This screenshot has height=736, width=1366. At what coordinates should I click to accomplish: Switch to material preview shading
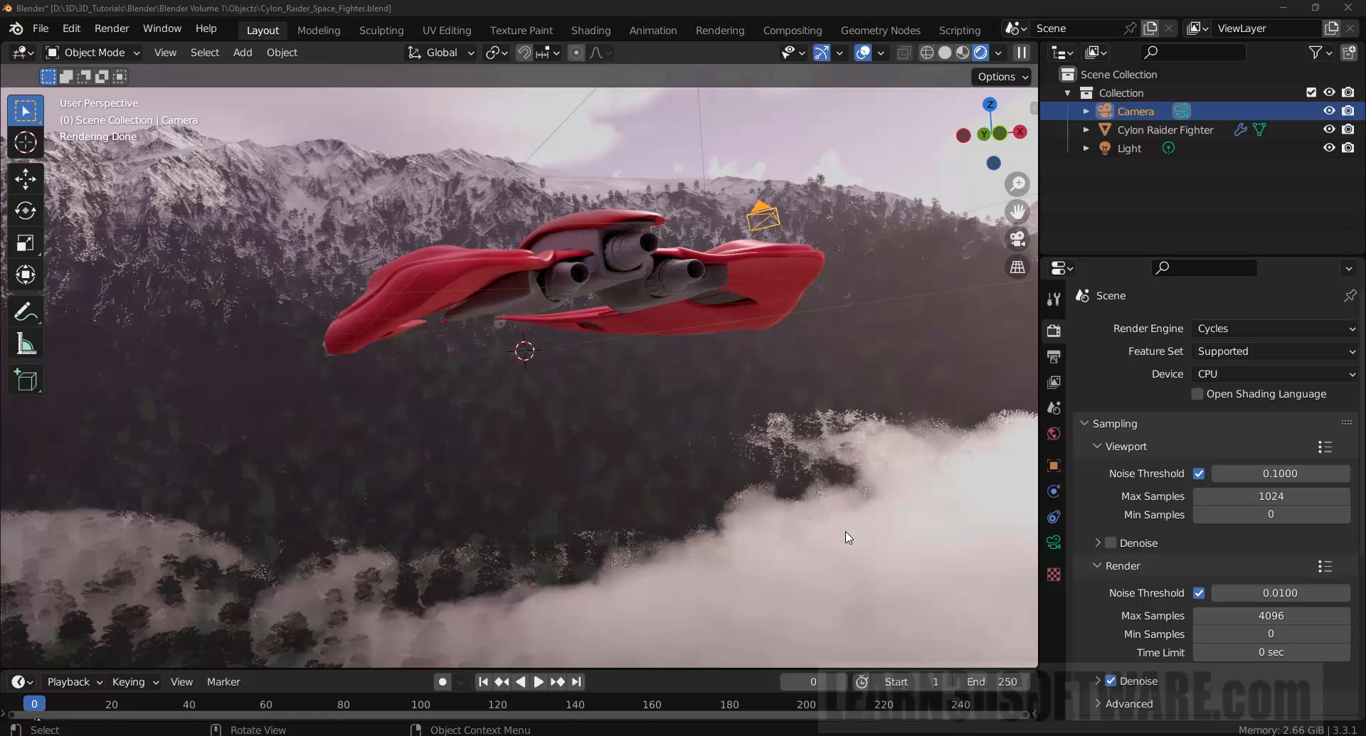click(963, 53)
